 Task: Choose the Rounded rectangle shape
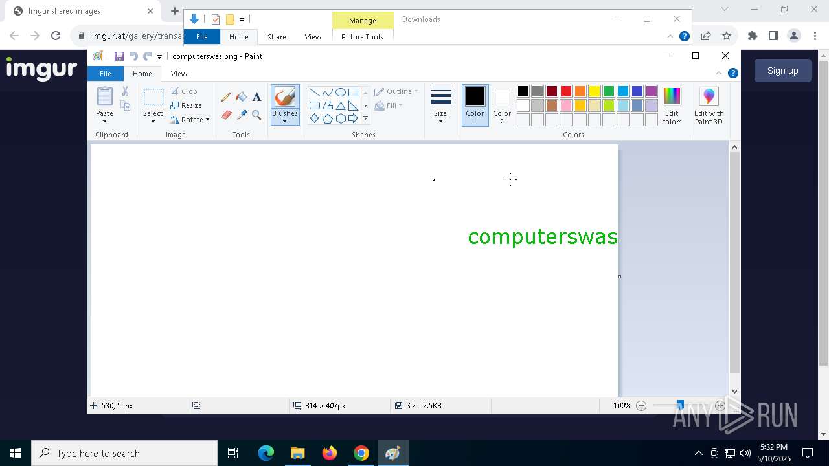[314, 105]
